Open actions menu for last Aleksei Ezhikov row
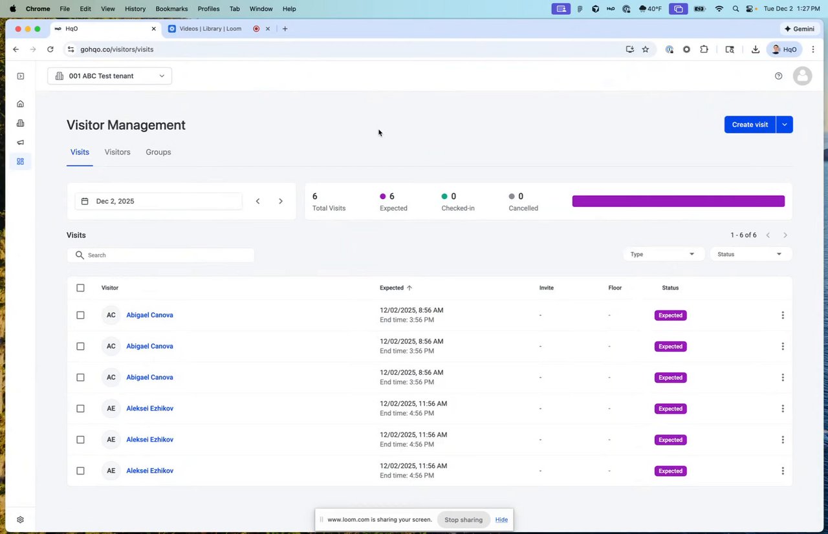 pos(783,471)
